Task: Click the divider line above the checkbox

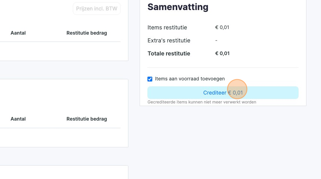Action: pyautogui.click(x=223, y=68)
